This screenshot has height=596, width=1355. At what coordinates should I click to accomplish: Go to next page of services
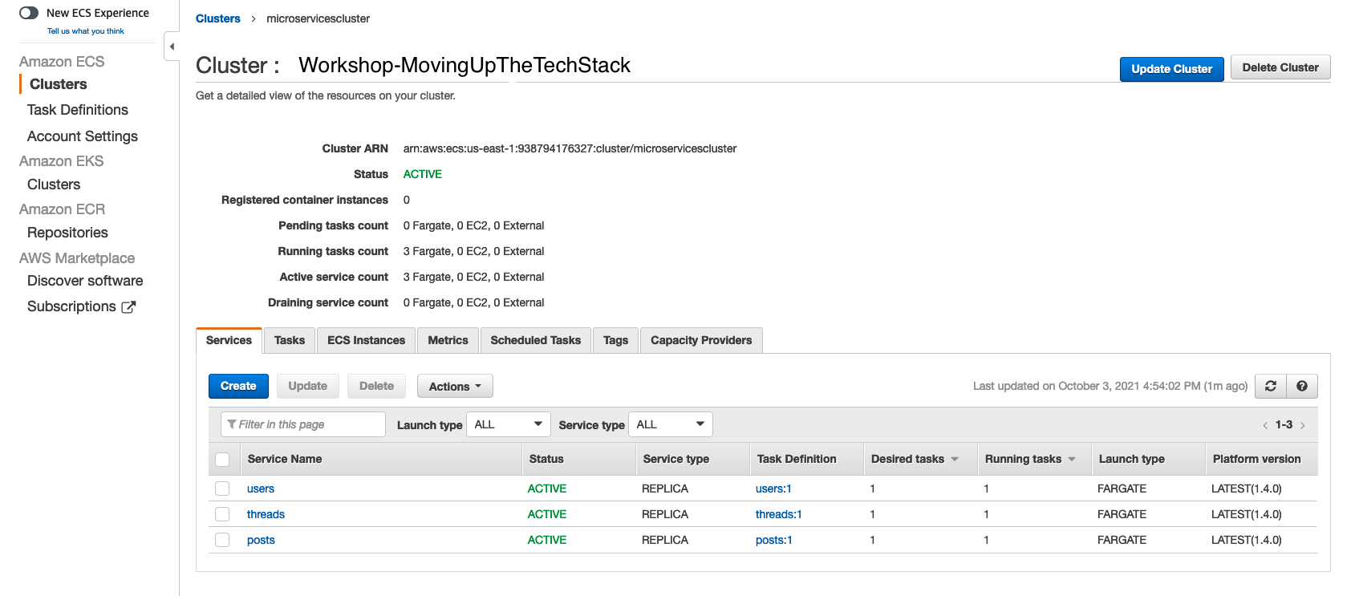[1303, 425]
